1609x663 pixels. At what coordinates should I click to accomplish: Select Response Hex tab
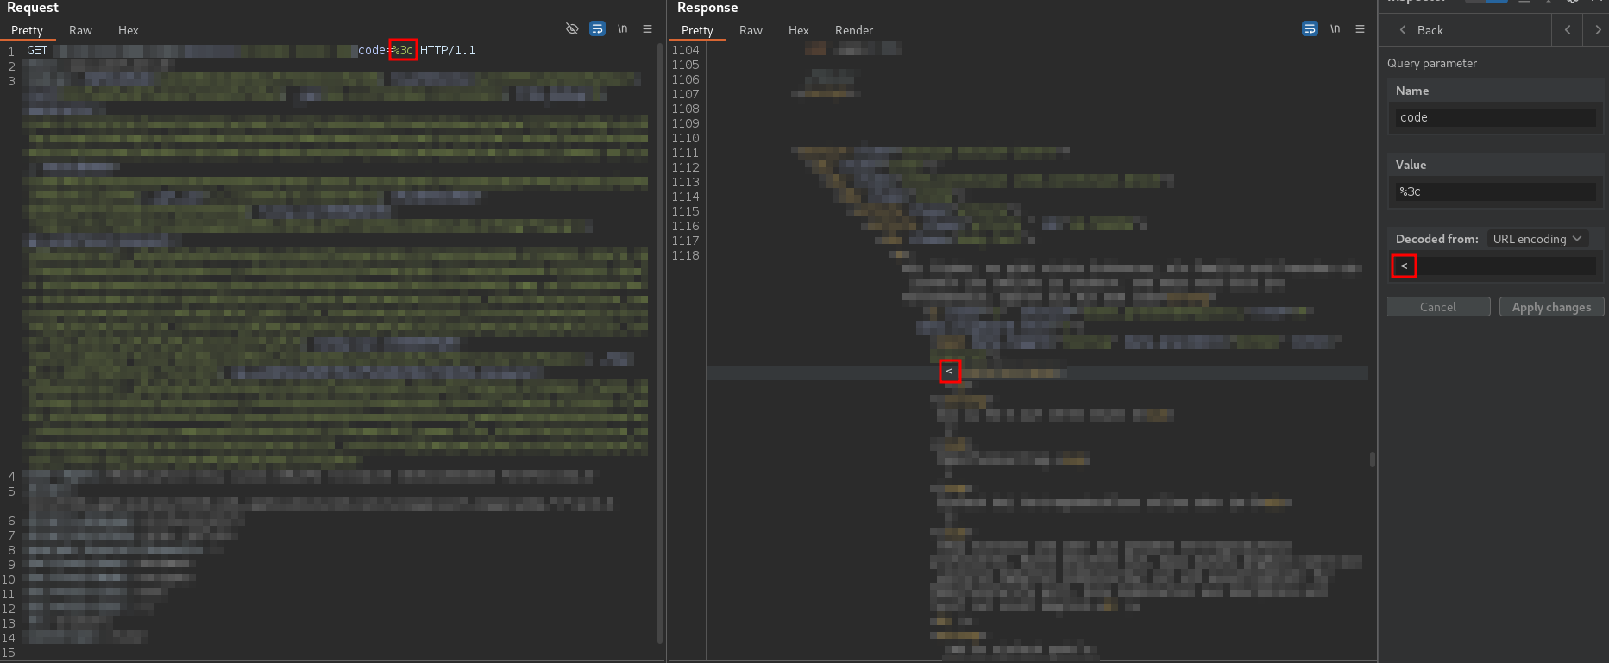tap(798, 30)
